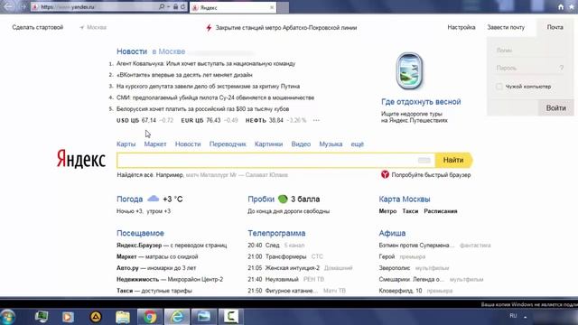This screenshot has height=325, width=578.
Task: Select the Почта tab
Action: (x=555, y=27)
